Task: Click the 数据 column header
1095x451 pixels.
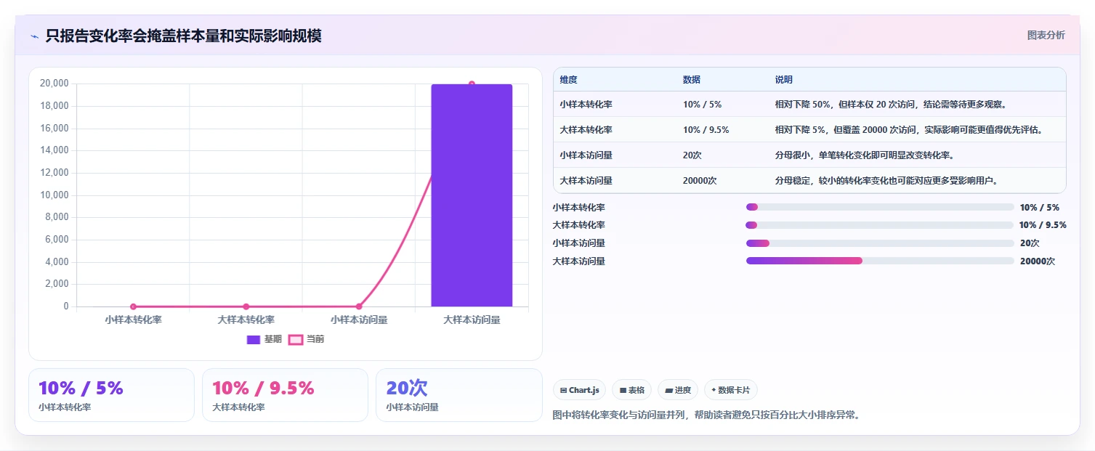Action: pos(692,80)
